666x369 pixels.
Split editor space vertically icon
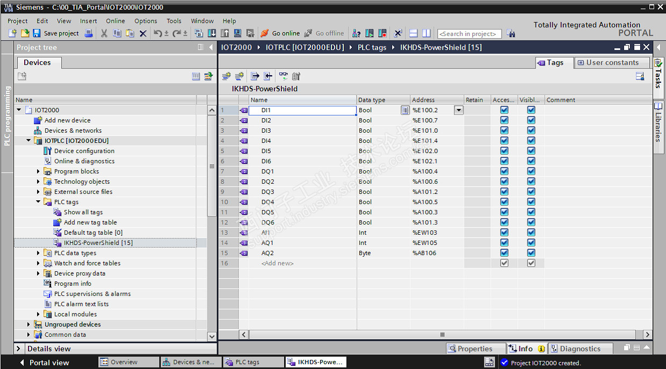[426, 33]
